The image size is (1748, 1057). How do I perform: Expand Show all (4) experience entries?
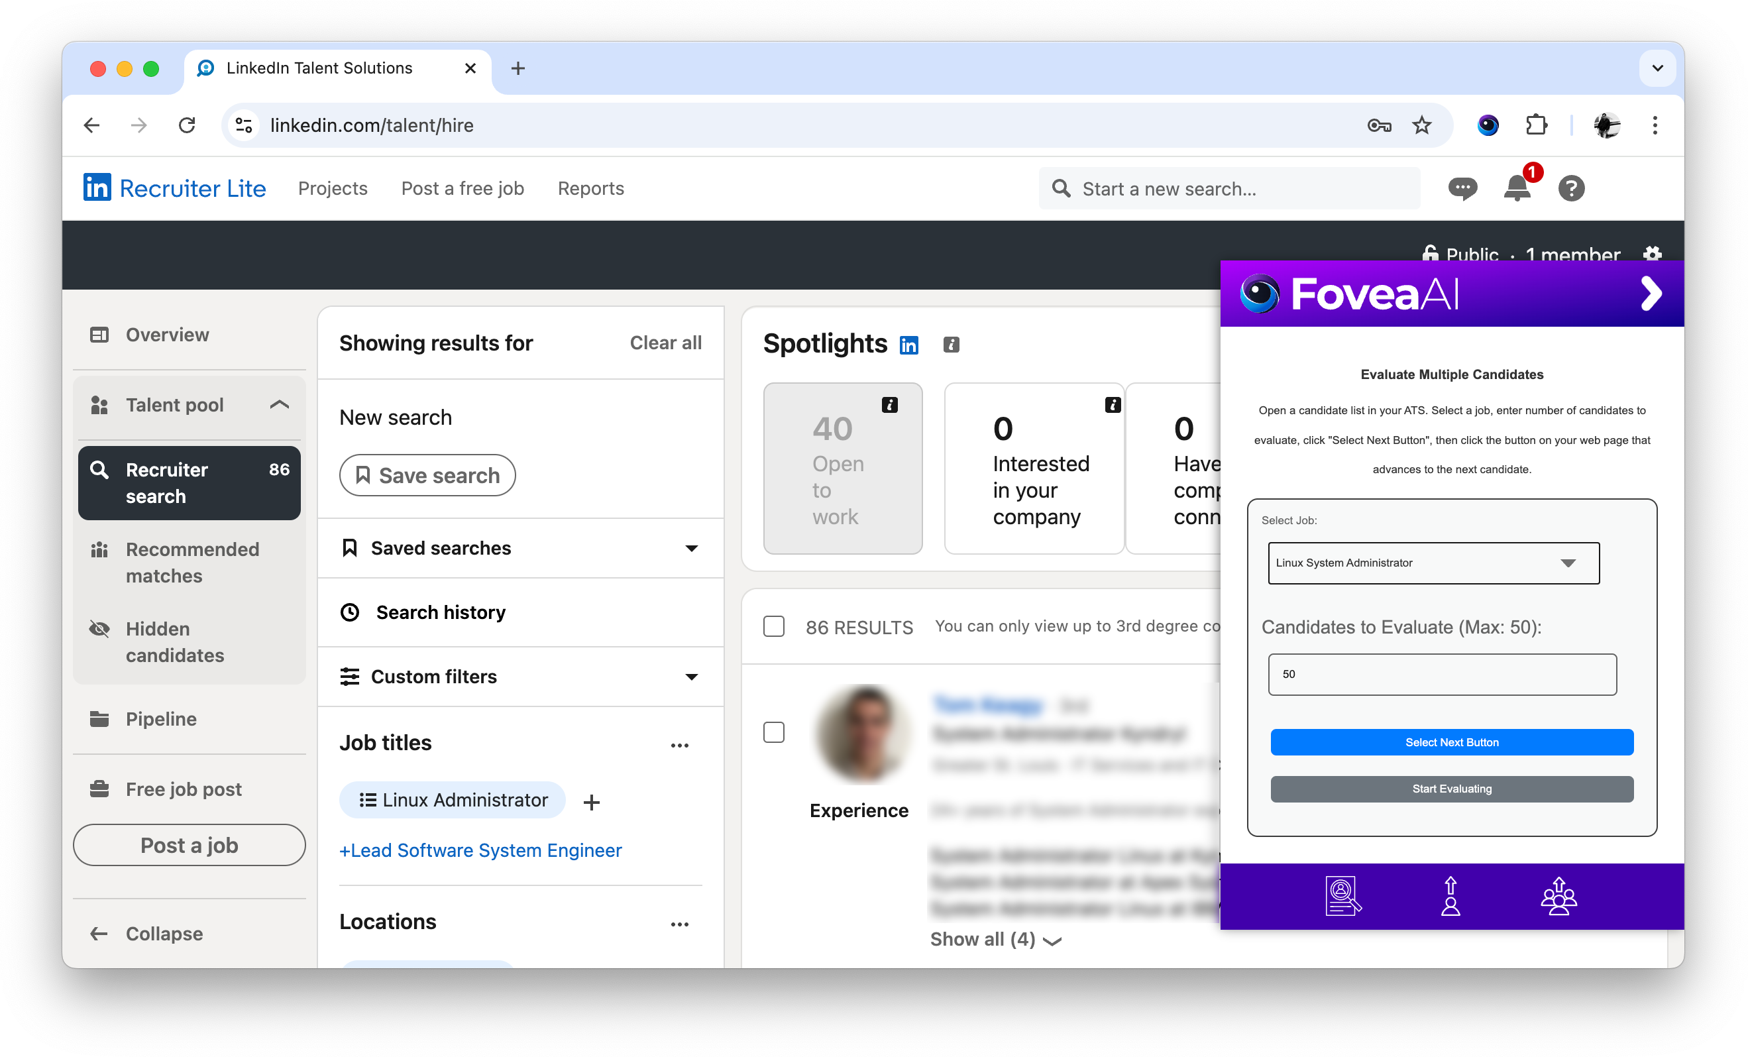click(x=995, y=938)
